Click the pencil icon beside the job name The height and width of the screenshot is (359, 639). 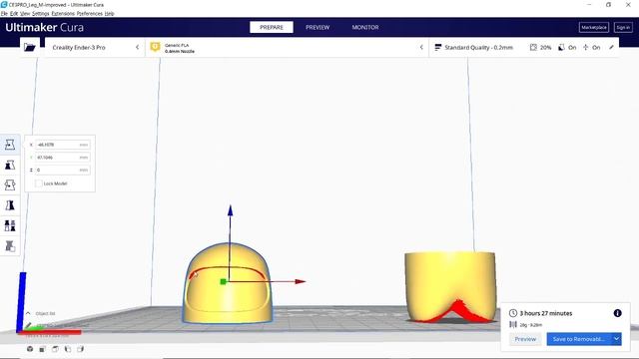28,326
